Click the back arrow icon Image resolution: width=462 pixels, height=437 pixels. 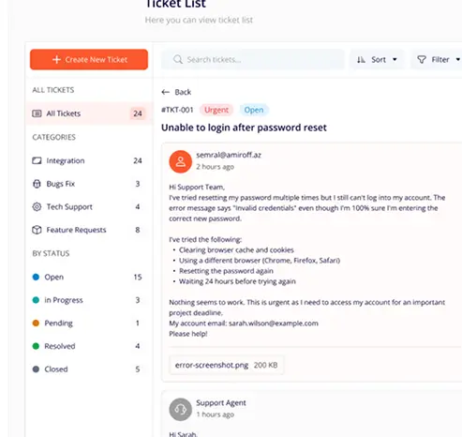click(166, 92)
